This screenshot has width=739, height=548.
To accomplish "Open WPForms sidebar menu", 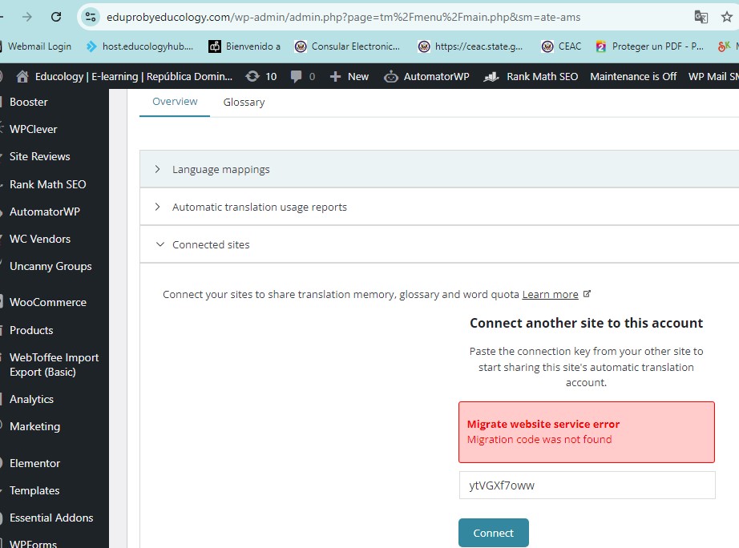I will click(x=33, y=543).
